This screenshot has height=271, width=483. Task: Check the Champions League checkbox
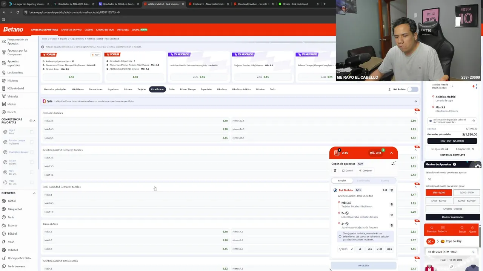(32, 152)
